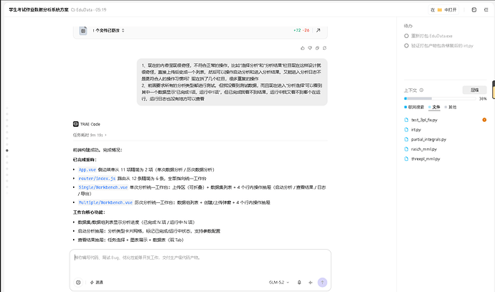This screenshot has width=495, height=292.
Task: Click the folder icon in the open-in button
Action: pos(440,10)
